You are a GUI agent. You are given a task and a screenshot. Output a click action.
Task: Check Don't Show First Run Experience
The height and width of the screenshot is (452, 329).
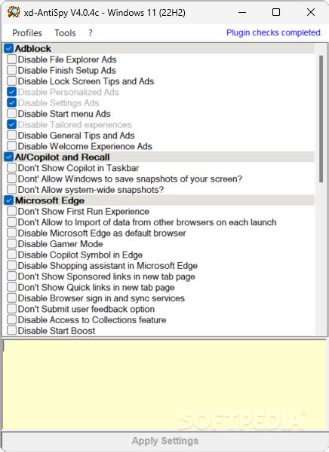point(11,211)
